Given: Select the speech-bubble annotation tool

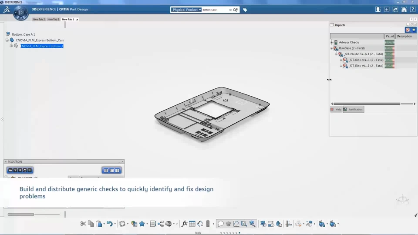Looking at the screenshot, I should (x=220, y=224).
